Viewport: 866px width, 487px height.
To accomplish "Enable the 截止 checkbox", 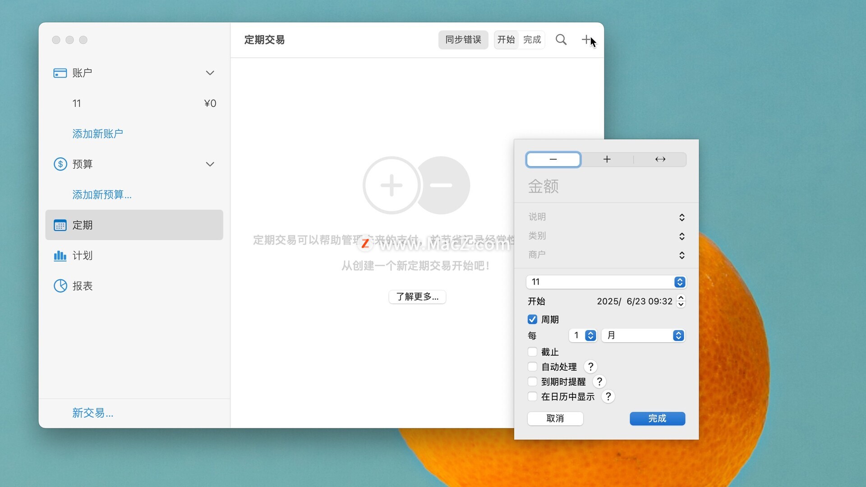I will pyautogui.click(x=532, y=352).
